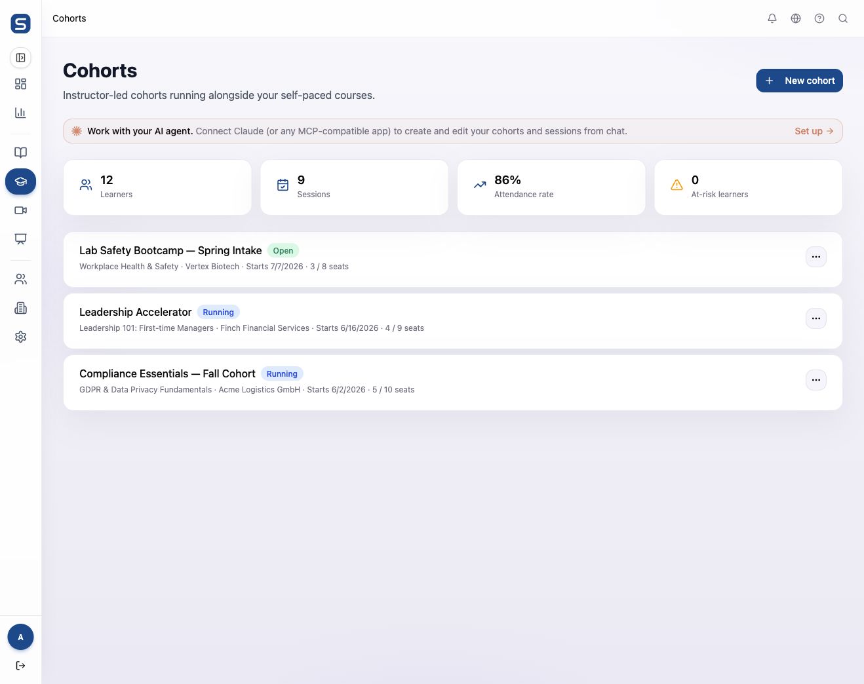Open the organizations building icon
Viewport: 864px width, 684px height.
20,308
